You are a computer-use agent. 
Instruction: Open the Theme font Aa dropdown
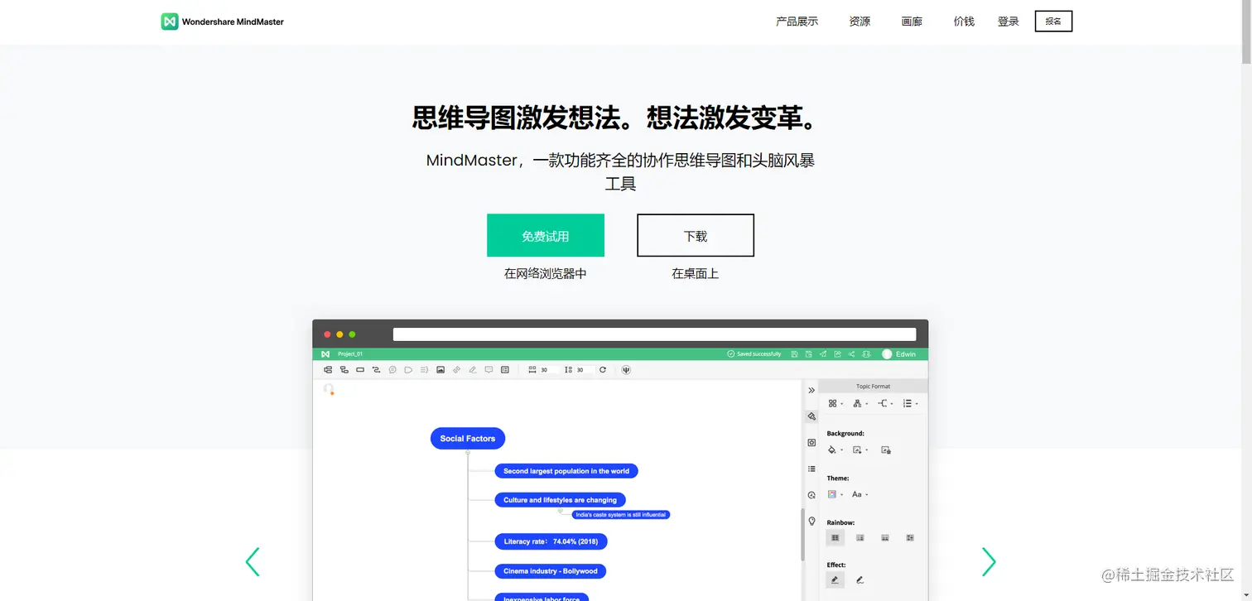click(x=858, y=494)
